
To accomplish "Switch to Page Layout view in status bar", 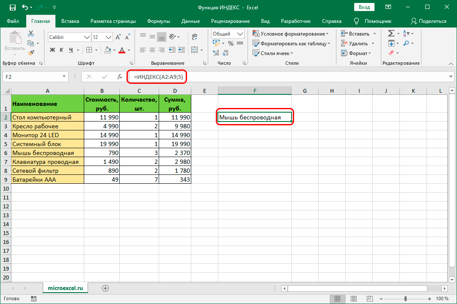I will [354, 298].
